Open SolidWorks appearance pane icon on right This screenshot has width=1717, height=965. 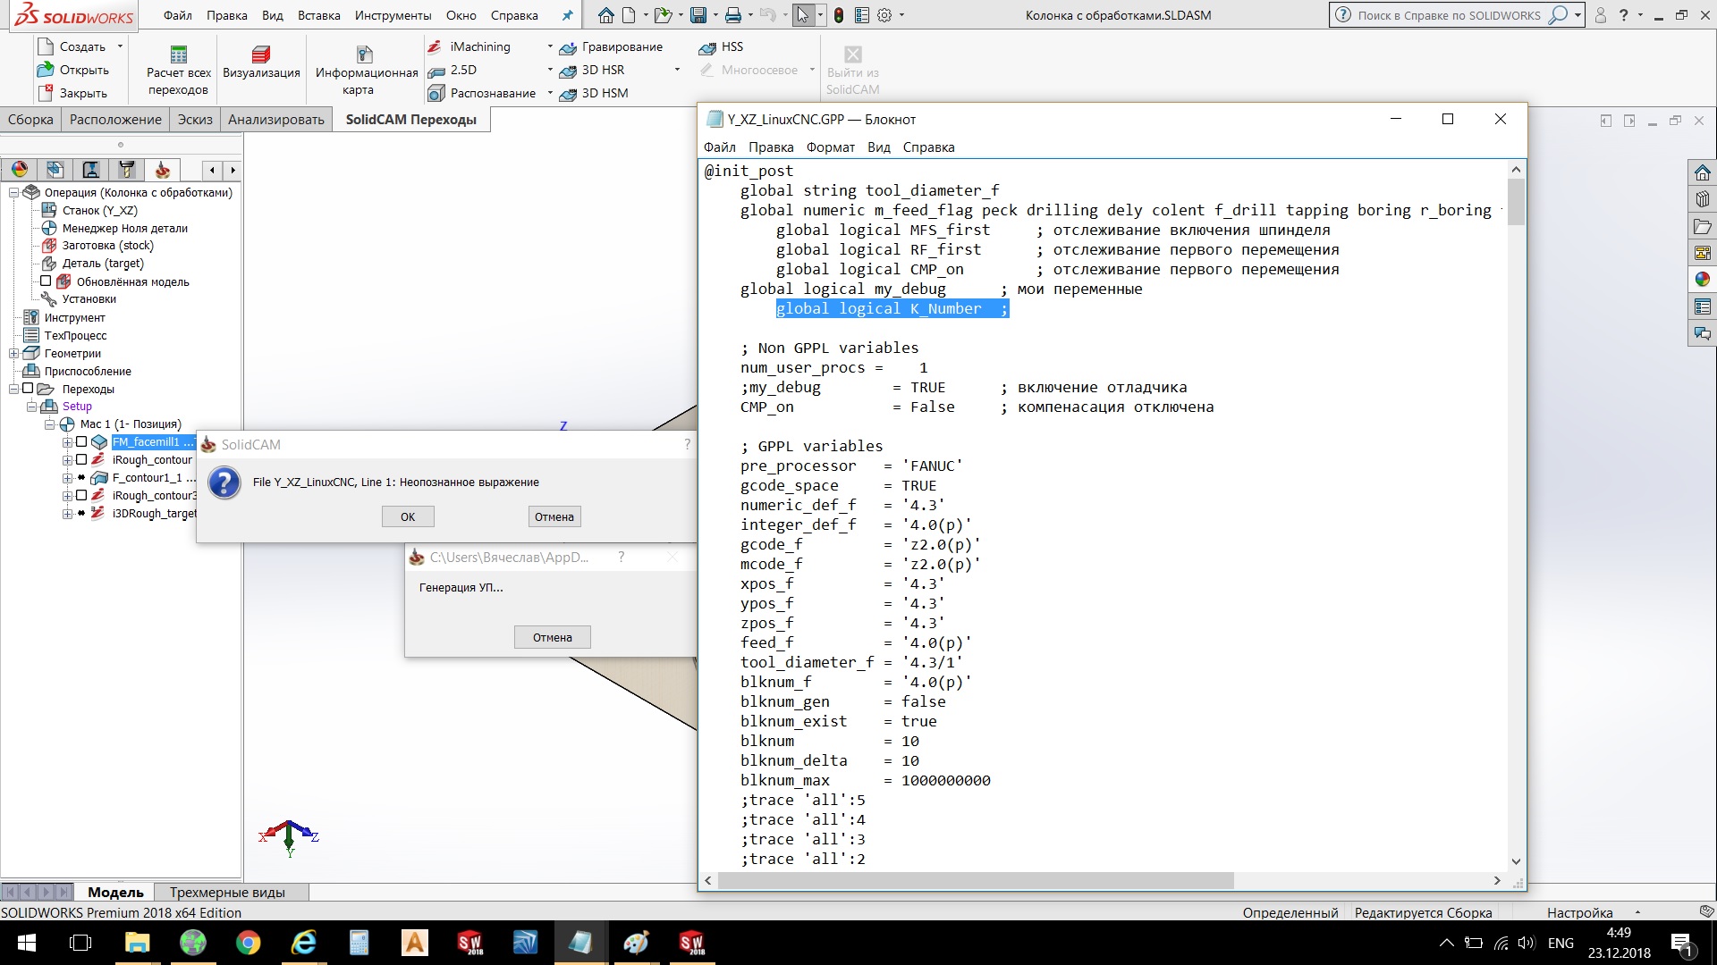tap(1702, 280)
